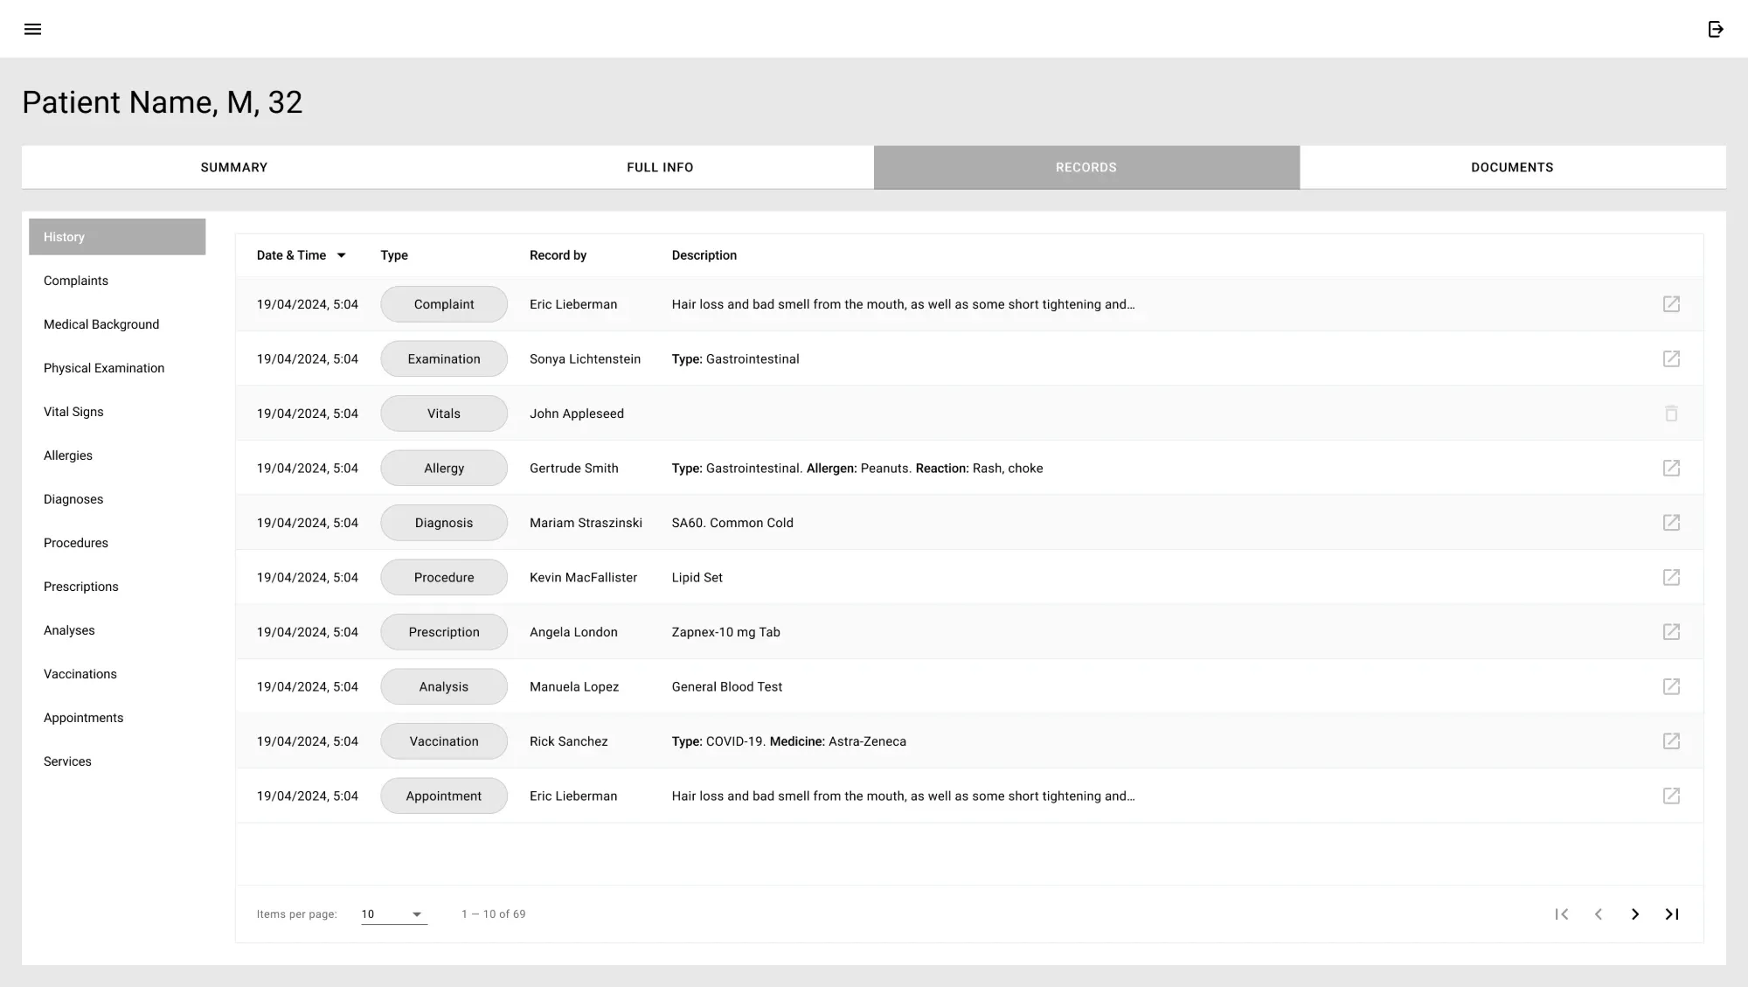Click the Description column header
This screenshot has width=1748, height=987.
[704, 255]
